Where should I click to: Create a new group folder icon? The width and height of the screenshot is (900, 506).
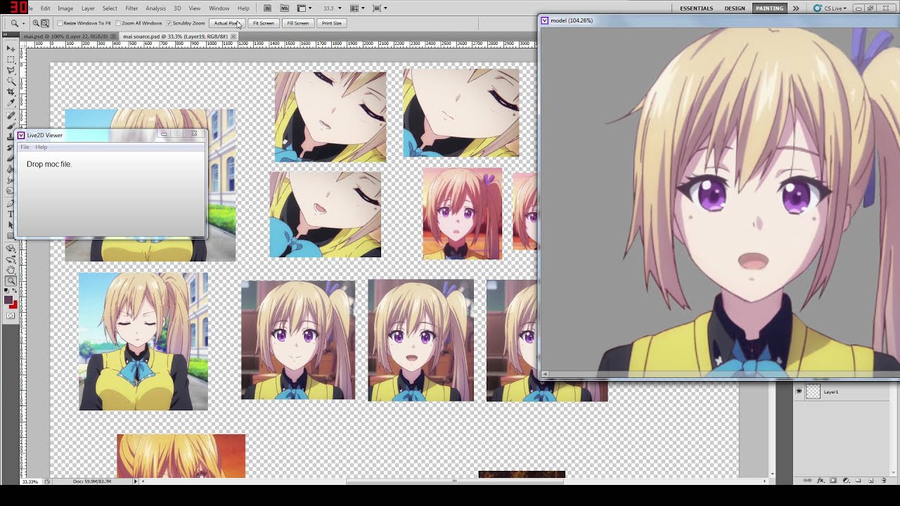[858, 481]
